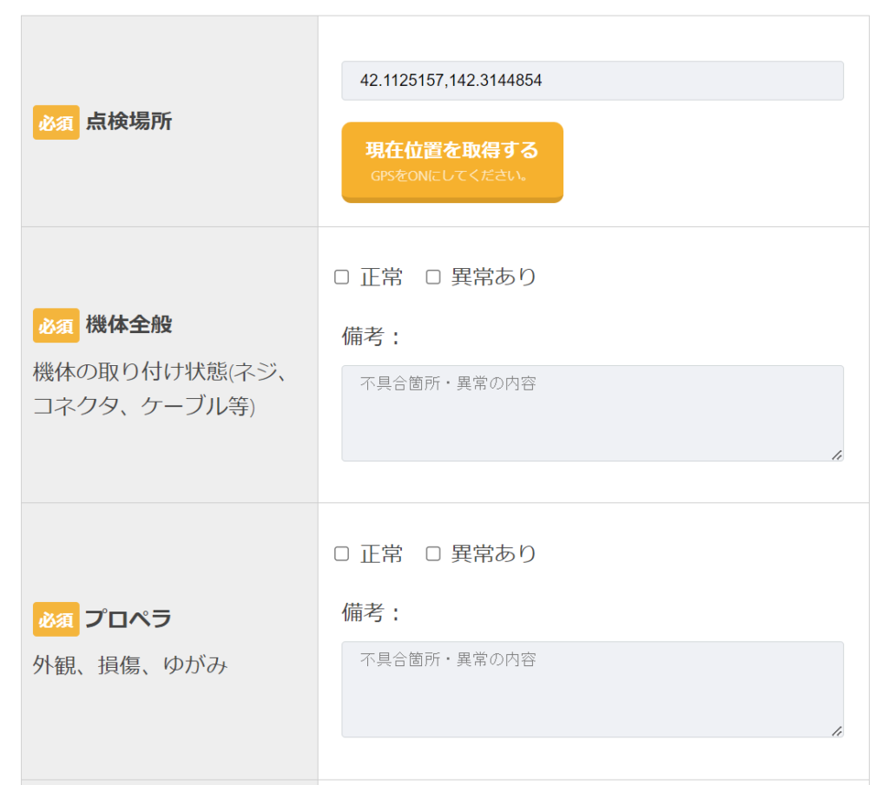The width and height of the screenshot is (889, 785).
Task: Select the 機体全般 heading label
Action: pyautogui.click(x=128, y=325)
